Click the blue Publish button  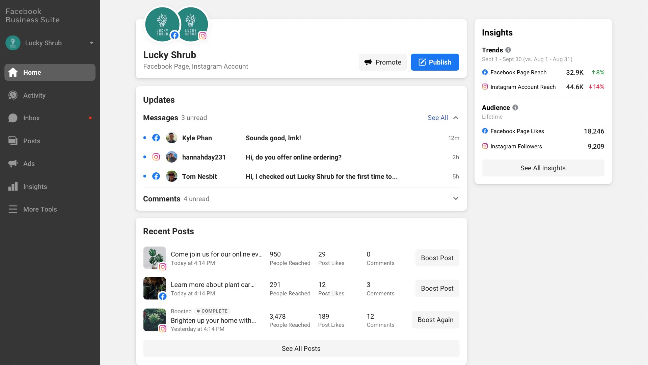[435, 62]
